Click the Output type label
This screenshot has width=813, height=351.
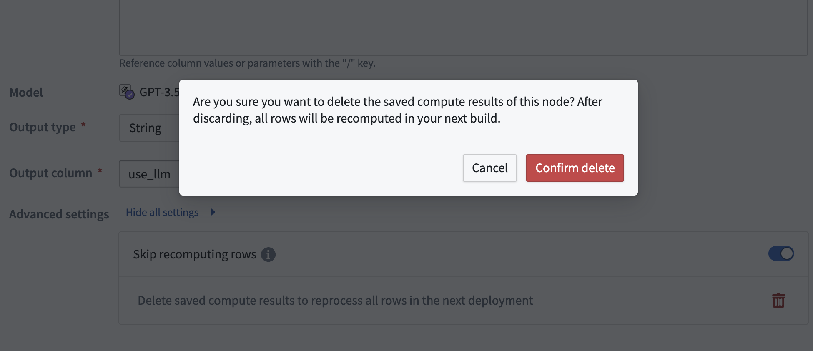pos(43,127)
